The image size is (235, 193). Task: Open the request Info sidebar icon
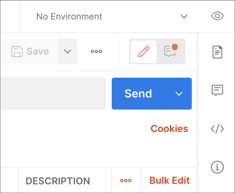pyautogui.click(x=217, y=167)
